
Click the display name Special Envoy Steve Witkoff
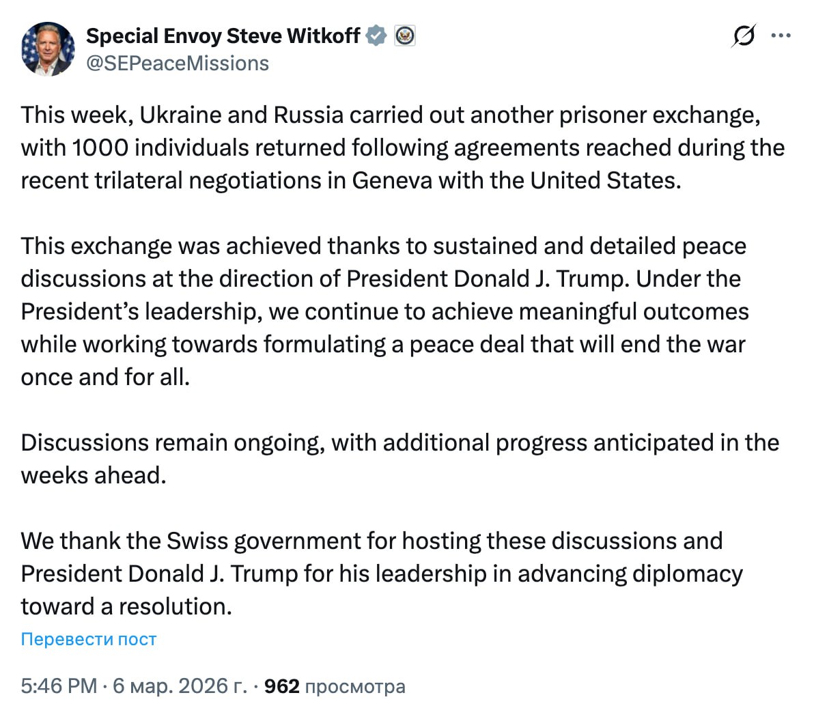223,36
